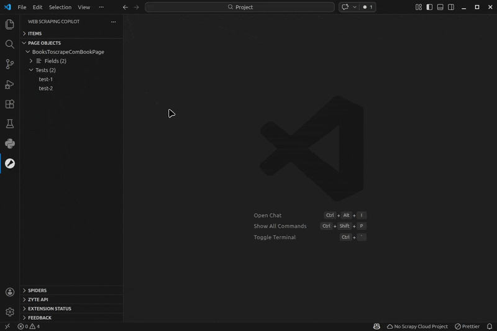Image resolution: width=497 pixels, height=331 pixels.
Task: Open Source Control view
Action: pos(9,64)
